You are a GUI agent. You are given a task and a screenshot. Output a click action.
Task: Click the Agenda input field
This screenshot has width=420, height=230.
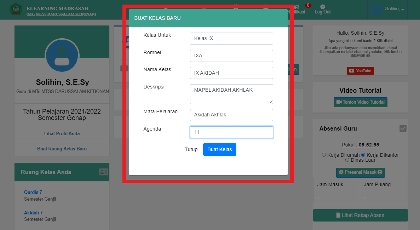[x=231, y=132]
